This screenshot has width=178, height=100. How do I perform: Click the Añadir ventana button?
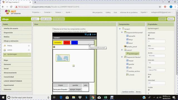point(46,19)
